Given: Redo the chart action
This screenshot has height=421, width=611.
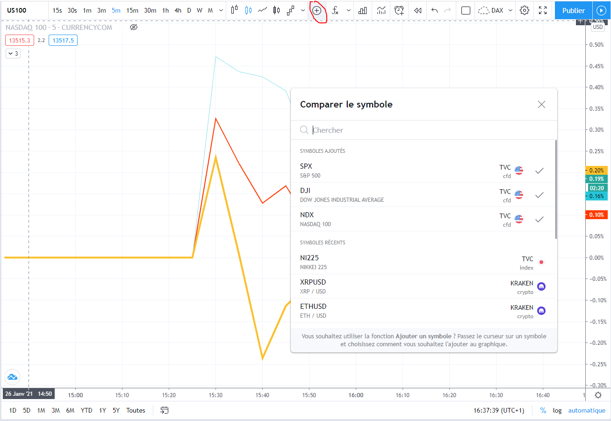Looking at the screenshot, I should click(x=447, y=10).
